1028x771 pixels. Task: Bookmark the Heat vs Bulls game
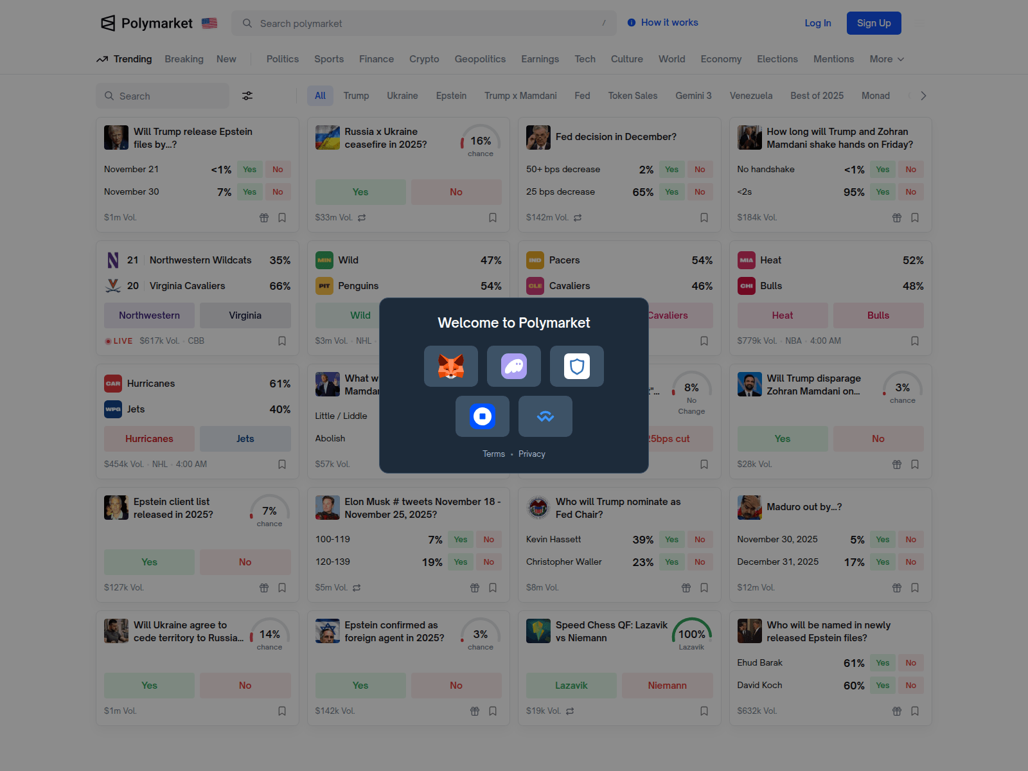pos(915,341)
